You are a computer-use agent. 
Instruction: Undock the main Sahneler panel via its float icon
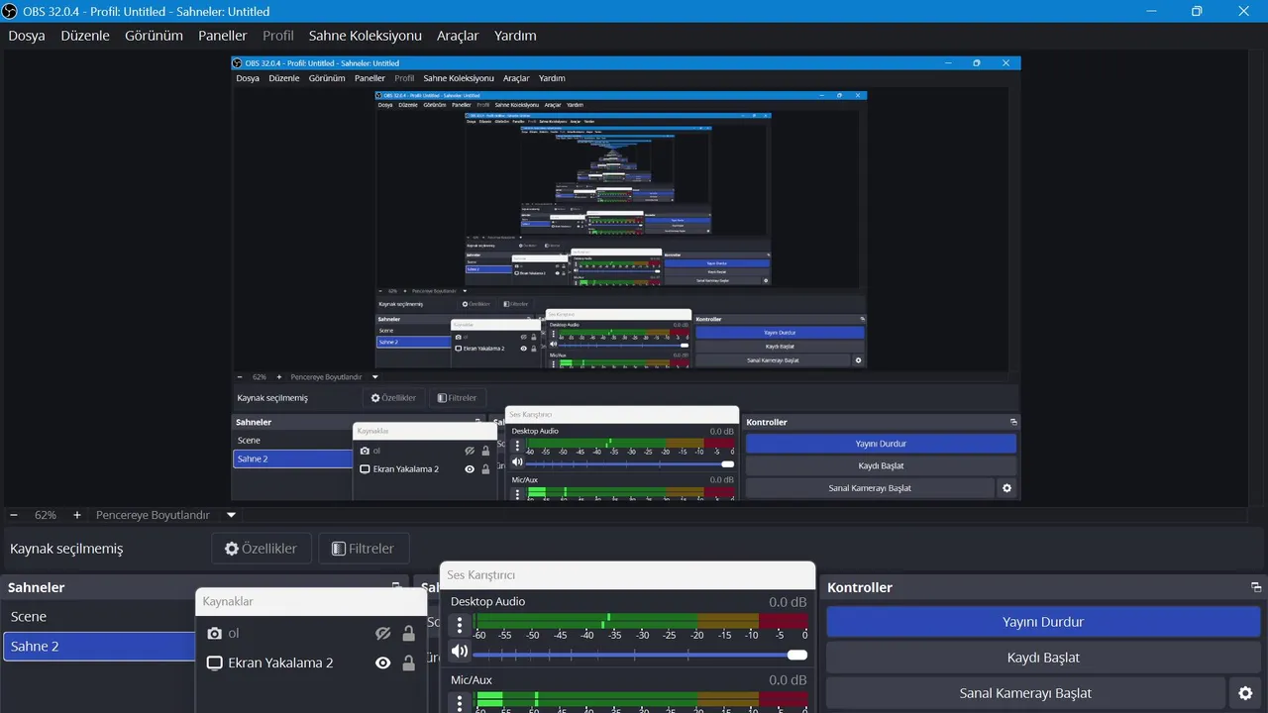pos(395,587)
